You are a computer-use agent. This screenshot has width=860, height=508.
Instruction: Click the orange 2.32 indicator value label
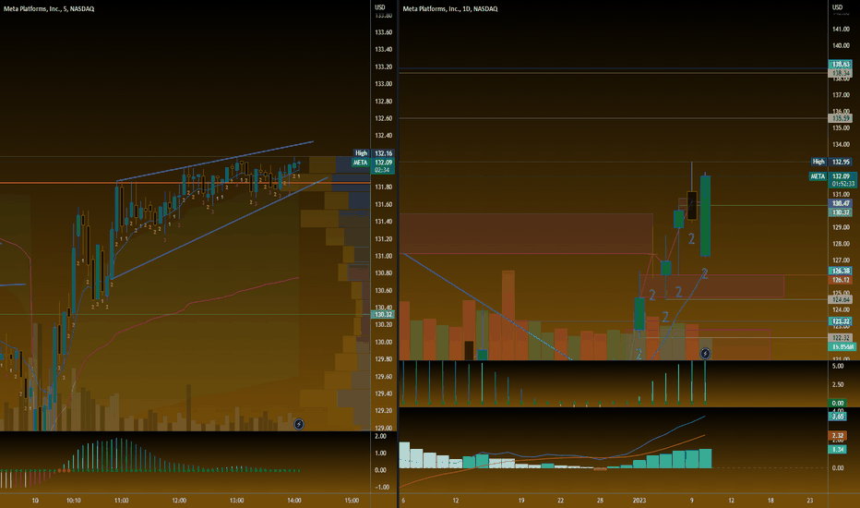click(838, 436)
